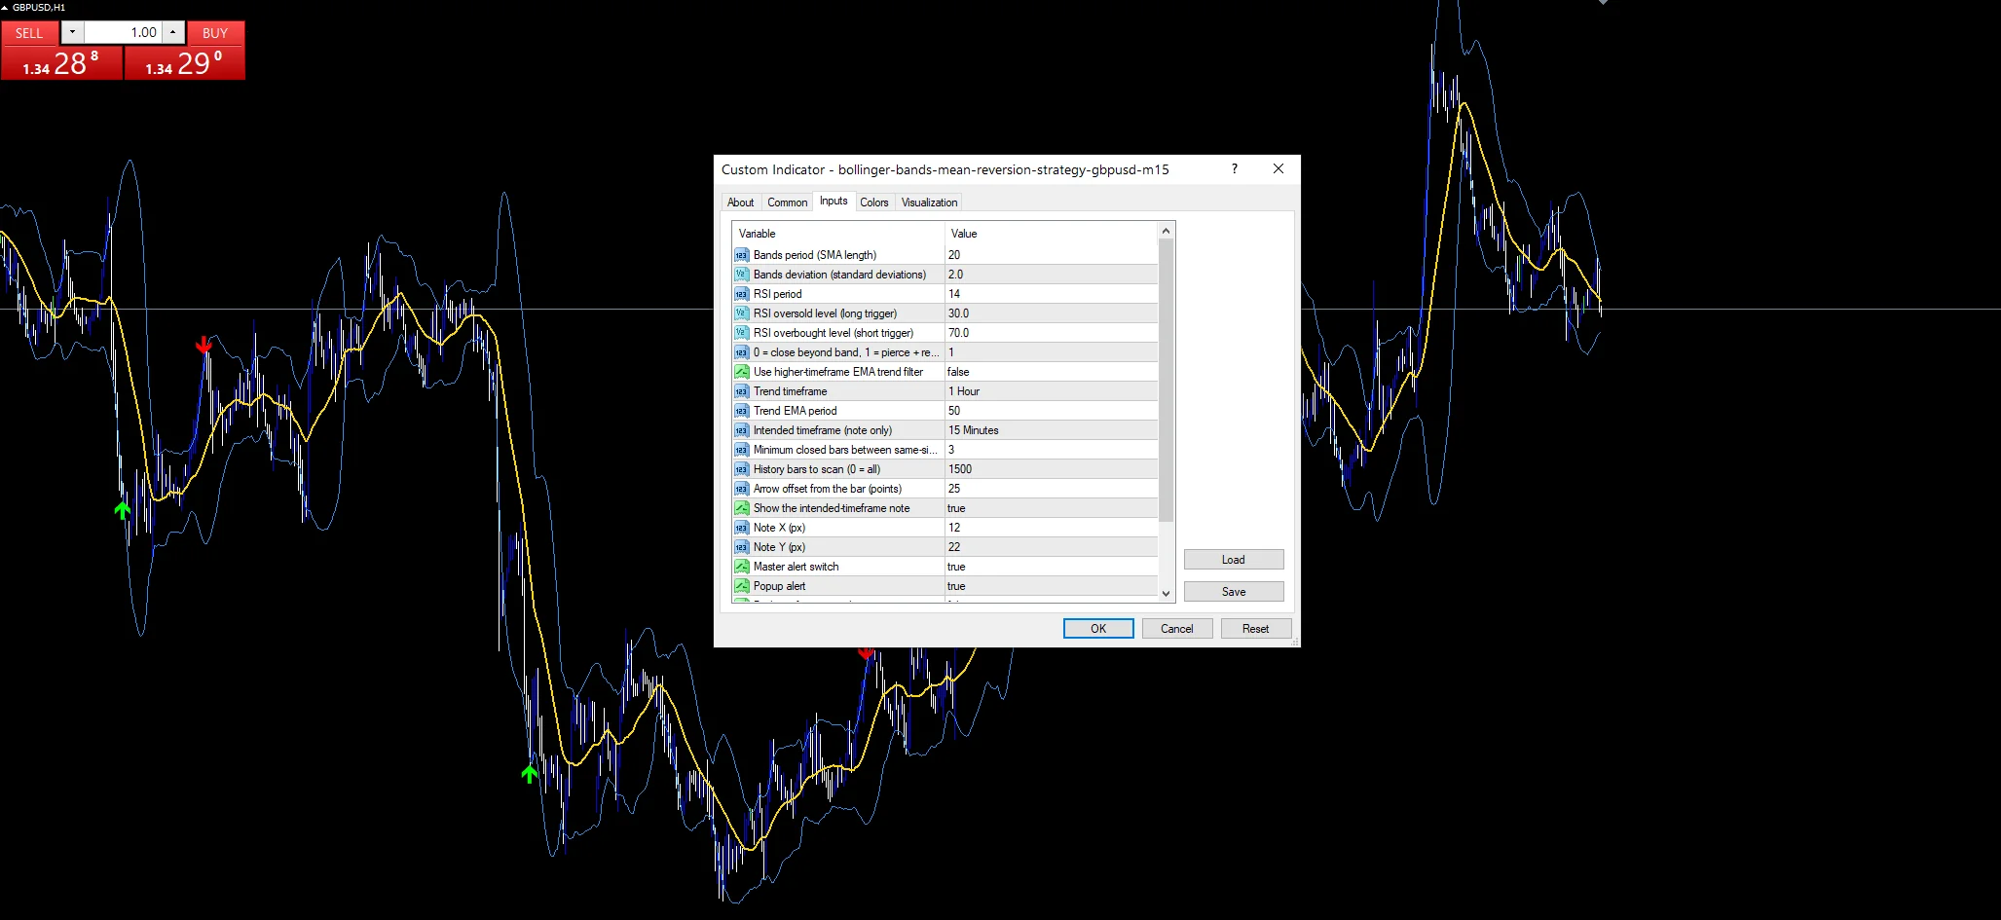Select the RSI overbought value 70.0
Image resolution: width=2001 pixels, height=920 pixels.
point(1051,333)
